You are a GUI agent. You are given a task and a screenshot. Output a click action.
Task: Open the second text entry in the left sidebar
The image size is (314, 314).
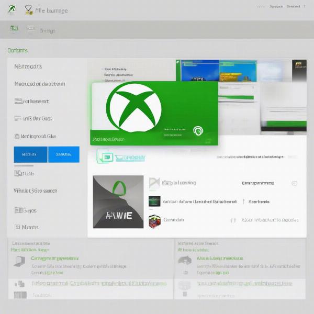tap(40, 84)
